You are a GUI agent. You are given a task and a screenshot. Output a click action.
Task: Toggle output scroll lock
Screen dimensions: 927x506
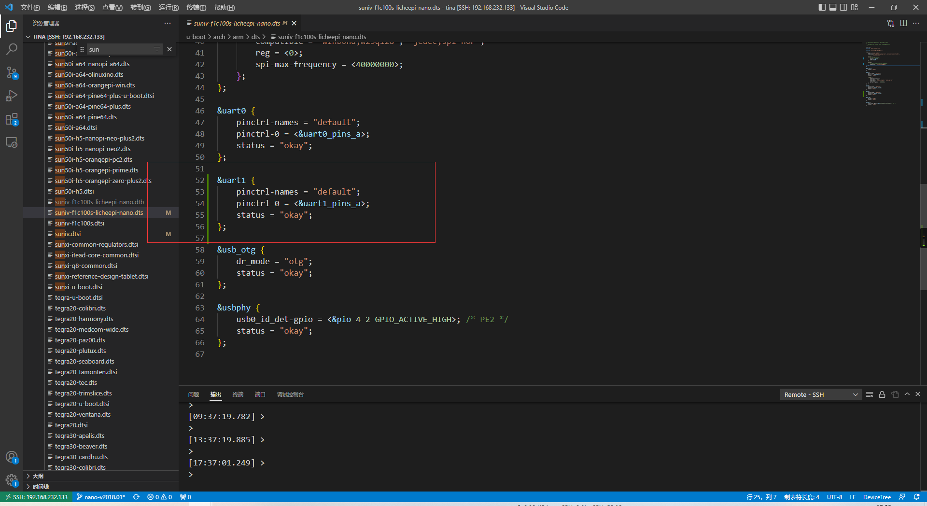click(x=882, y=394)
